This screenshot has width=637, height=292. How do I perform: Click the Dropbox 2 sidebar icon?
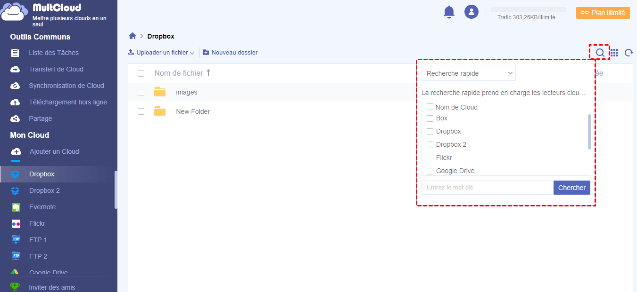pyautogui.click(x=15, y=190)
